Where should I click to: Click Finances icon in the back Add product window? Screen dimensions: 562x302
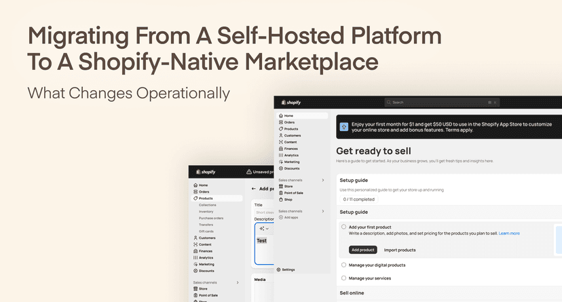[x=195, y=251]
